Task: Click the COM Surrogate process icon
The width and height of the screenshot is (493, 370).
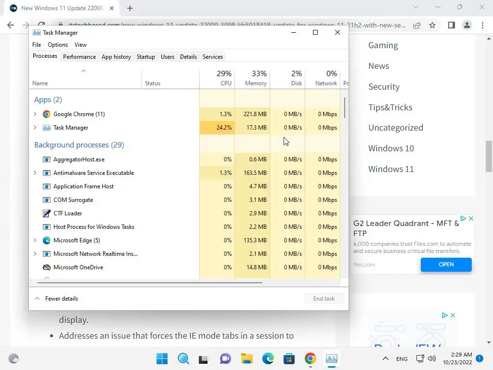Action: click(47, 200)
